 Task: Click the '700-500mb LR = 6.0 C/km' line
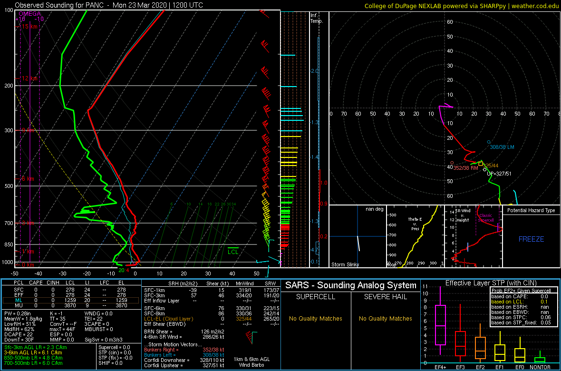34,363
